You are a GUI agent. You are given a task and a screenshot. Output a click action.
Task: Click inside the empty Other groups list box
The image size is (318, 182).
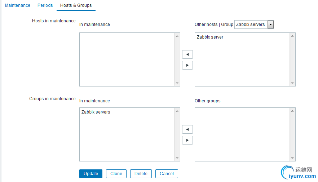pyautogui.click(x=242, y=134)
